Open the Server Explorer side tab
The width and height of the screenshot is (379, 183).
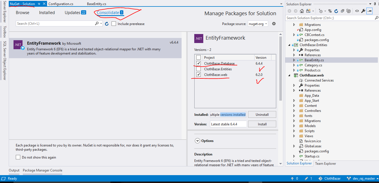pyautogui.click(x=4, y=12)
